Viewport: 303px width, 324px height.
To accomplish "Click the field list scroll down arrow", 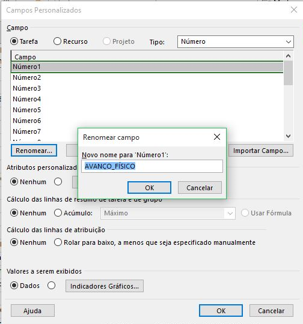I will (288, 136).
